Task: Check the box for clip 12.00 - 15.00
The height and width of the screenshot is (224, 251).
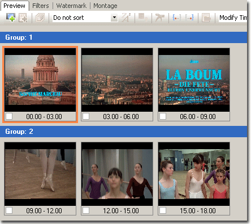Action: [x=86, y=210]
